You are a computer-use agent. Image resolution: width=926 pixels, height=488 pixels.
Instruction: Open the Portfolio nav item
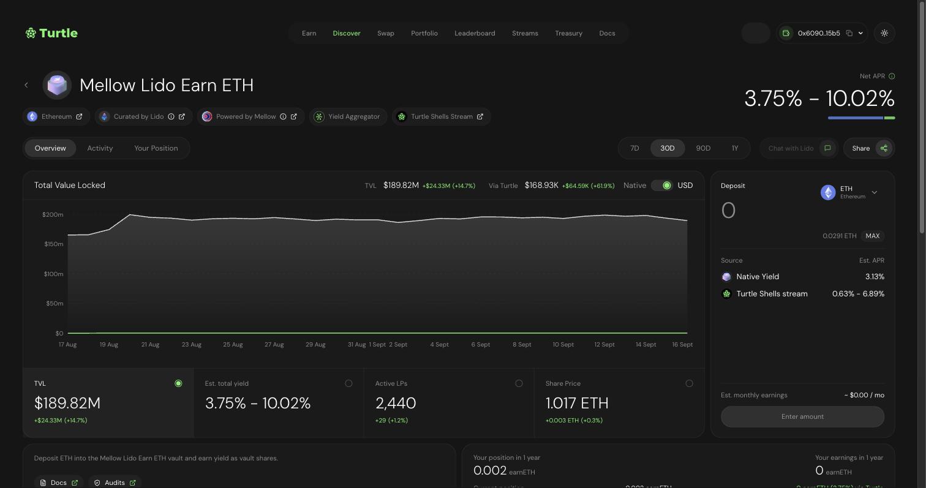[x=424, y=33]
